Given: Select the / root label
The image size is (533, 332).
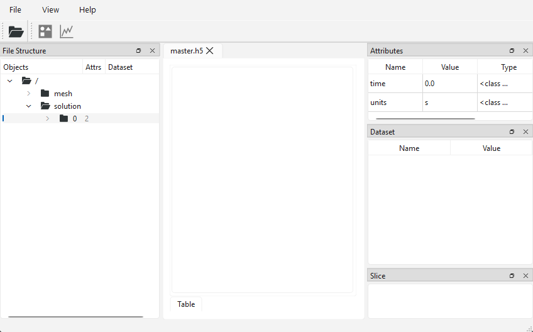Looking at the screenshot, I should pos(36,80).
